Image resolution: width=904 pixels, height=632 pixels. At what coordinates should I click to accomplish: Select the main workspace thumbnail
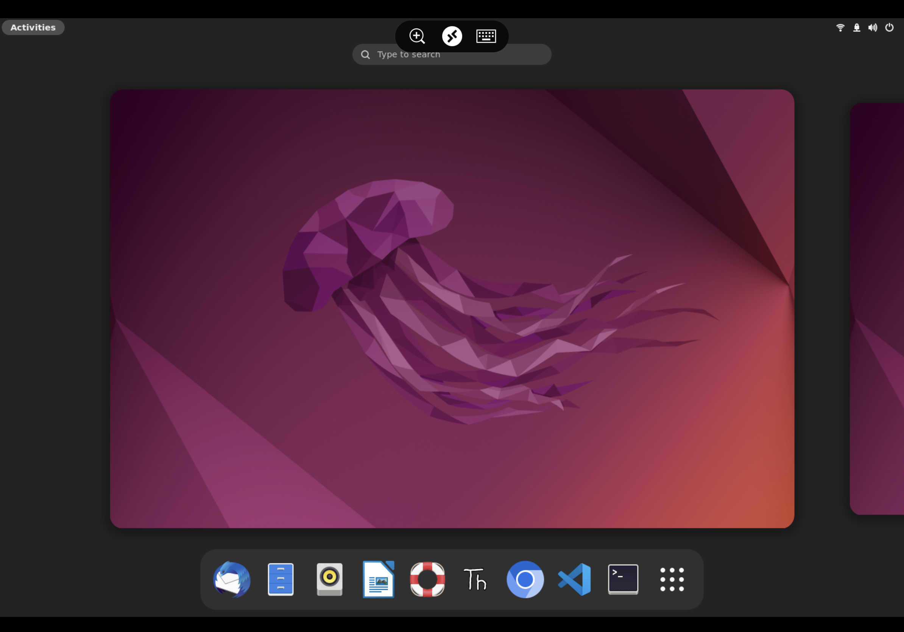point(452,308)
